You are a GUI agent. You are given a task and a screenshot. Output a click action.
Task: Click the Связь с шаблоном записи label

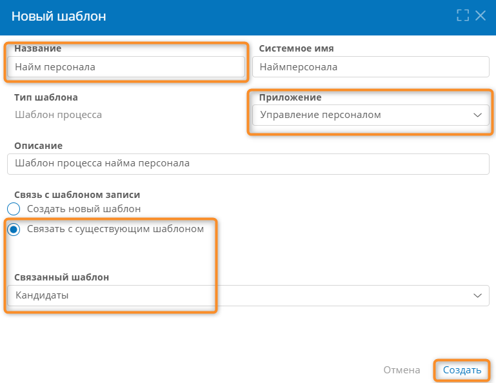pyautogui.click(x=77, y=195)
